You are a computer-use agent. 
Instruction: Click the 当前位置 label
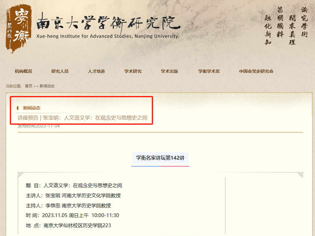click(13, 86)
